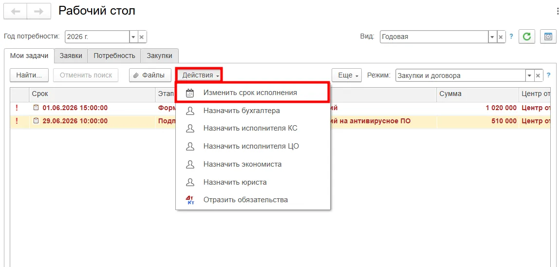Click task clipboard icon in 01.06.2026 row
The width and height of the screenshot is (560, 267).
pos(36,108)
